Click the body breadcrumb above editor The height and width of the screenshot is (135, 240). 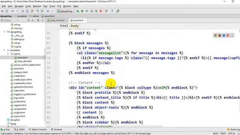(x=75, y=26)
